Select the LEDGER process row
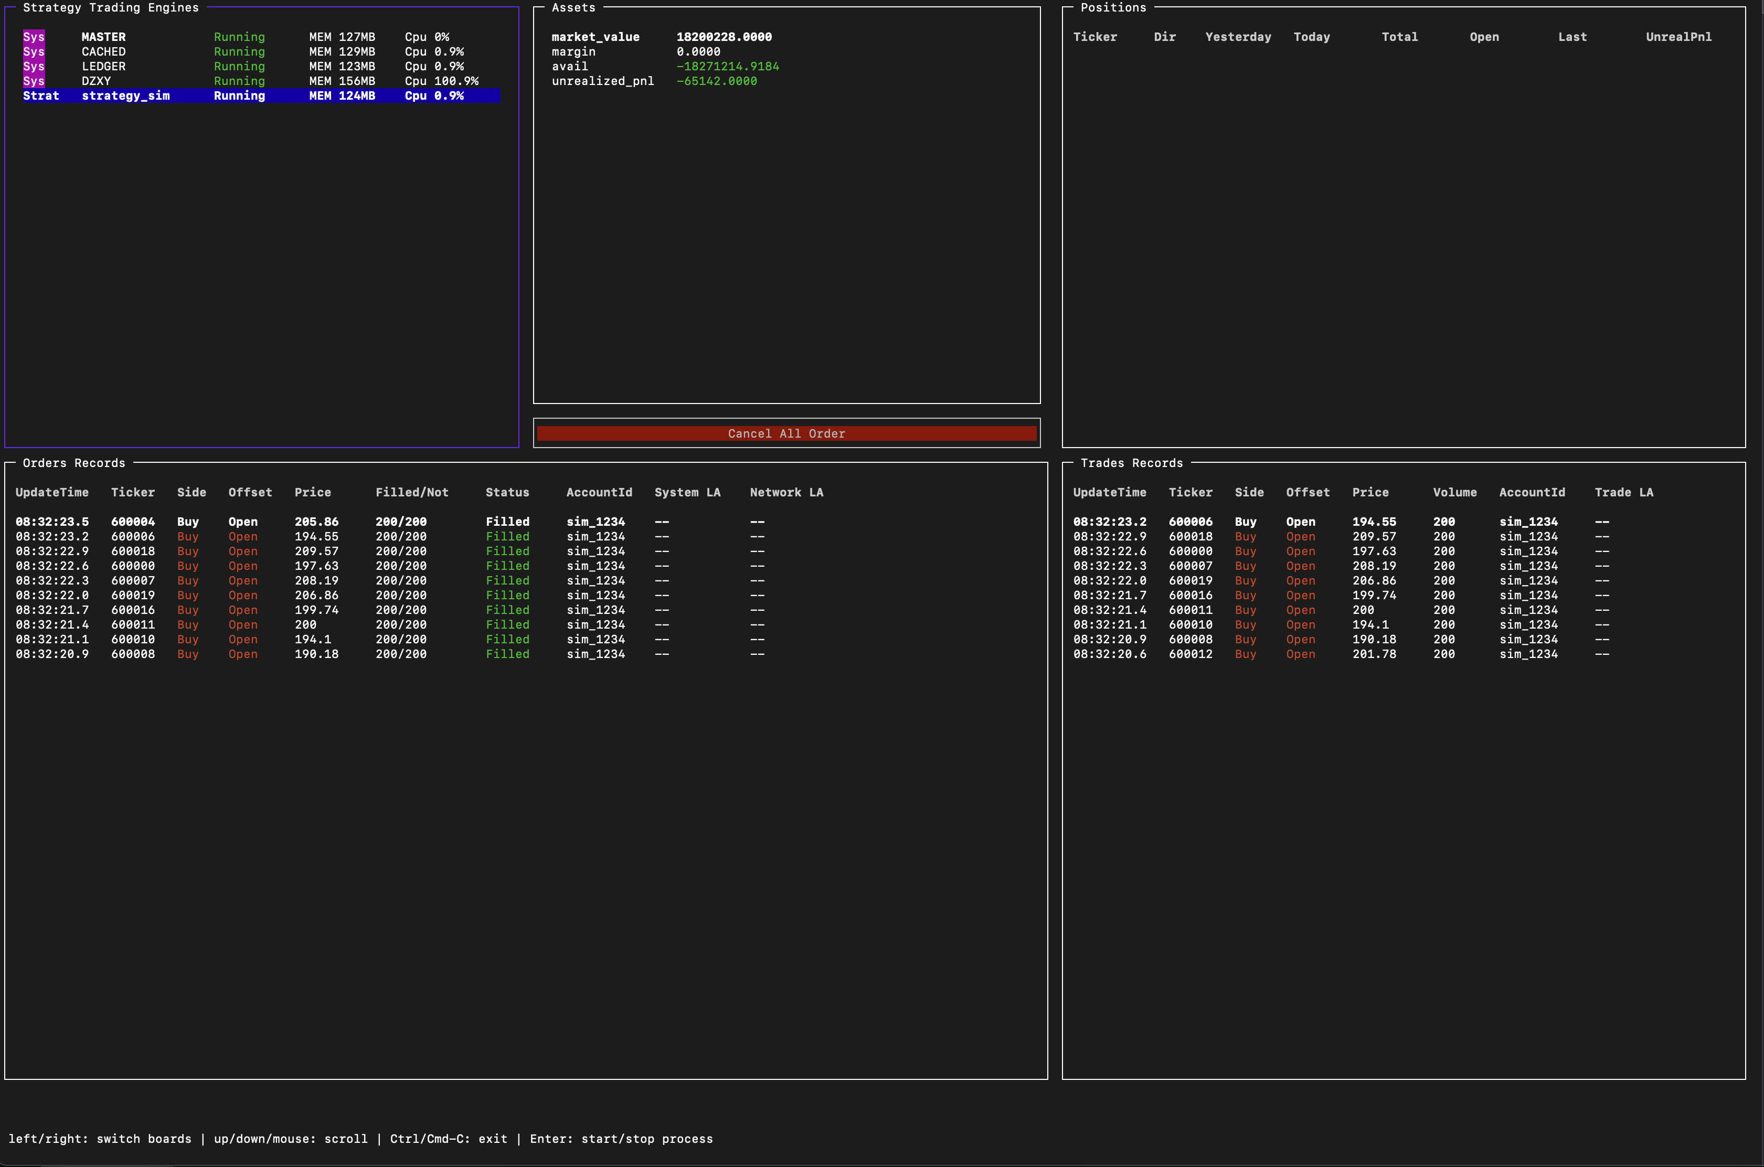This screenshot has width=1764, height=1167. [103, 66]
